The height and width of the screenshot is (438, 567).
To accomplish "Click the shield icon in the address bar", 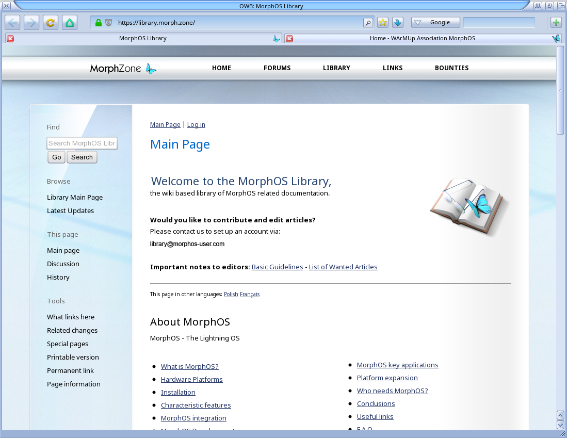I will point(108,23).
